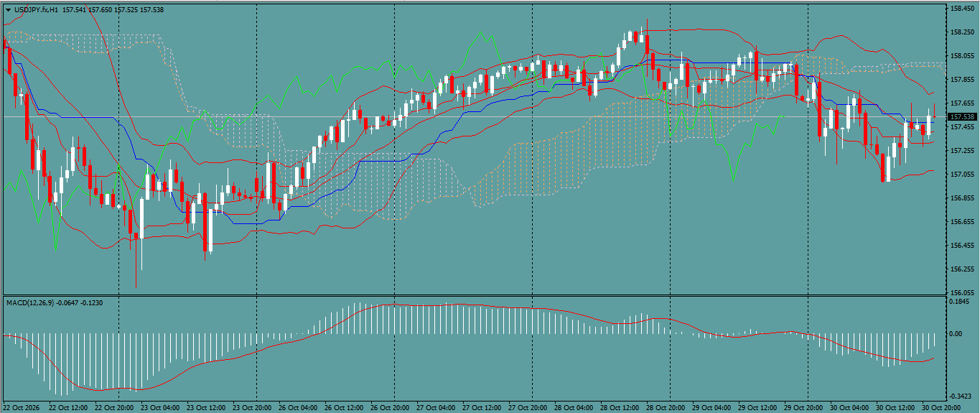Click the 27 Oct 20:00 time label
The width and height of the screenshot is (980, 413).
tap(527, 407)
